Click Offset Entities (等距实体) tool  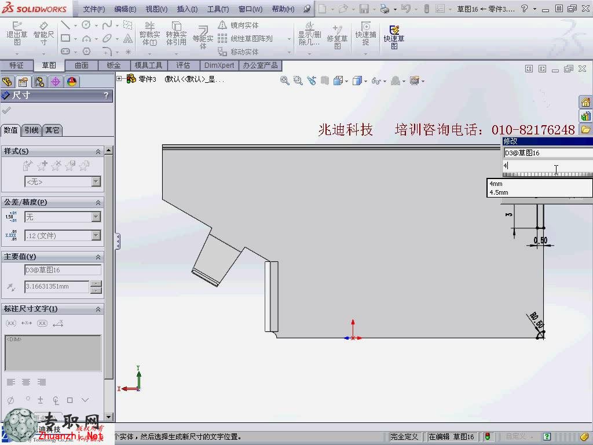203,38
